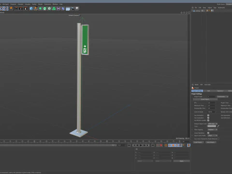The width and height of the screenshot is (232, 174).
Task: Switch to the Dynamics tab
Action: 220,91
